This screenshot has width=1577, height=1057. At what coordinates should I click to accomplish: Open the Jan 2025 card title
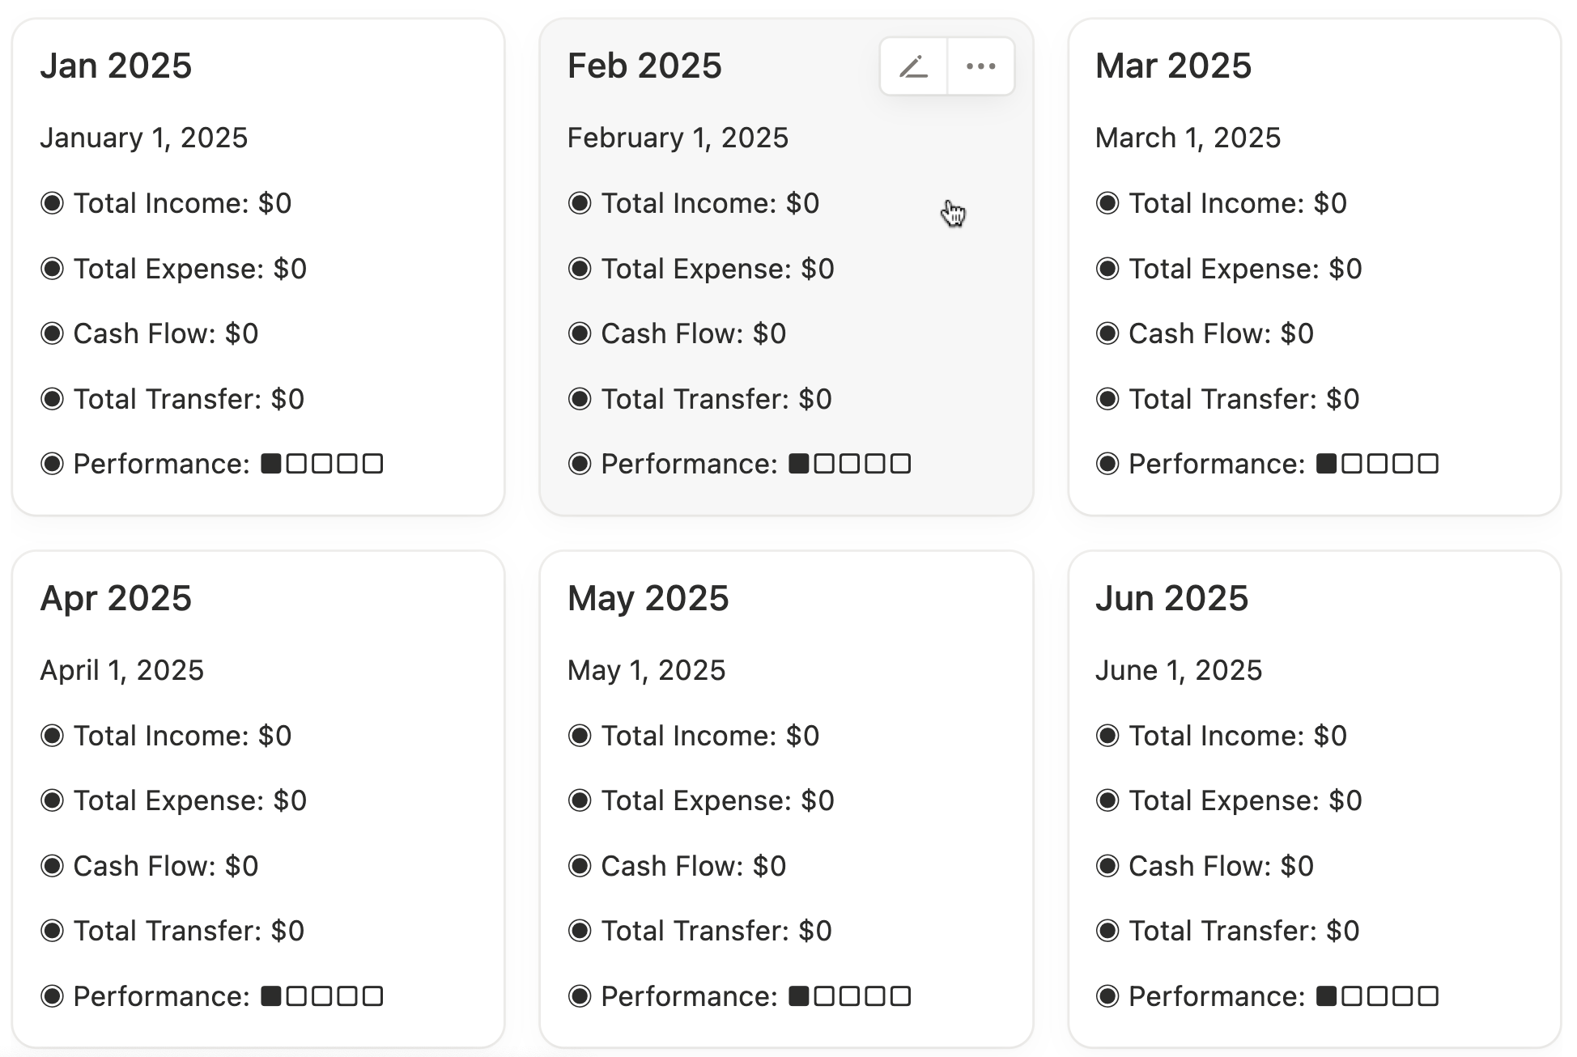coord(116,66)
